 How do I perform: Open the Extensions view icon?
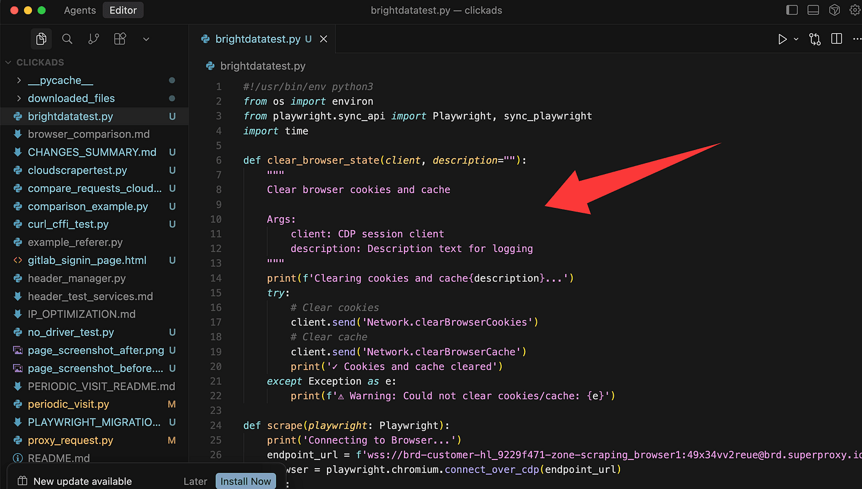click(x=120, y=39)
